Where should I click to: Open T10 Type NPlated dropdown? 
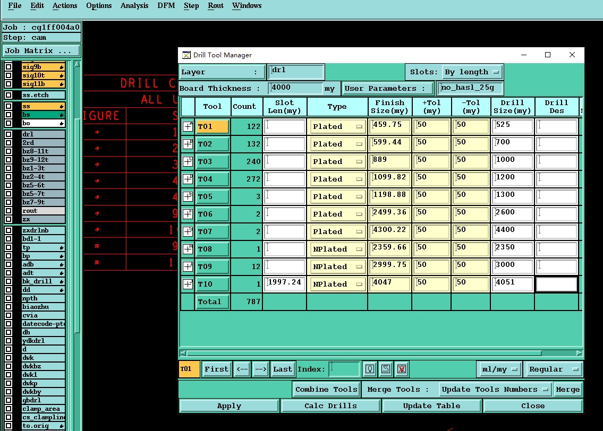tap(337, 284)
